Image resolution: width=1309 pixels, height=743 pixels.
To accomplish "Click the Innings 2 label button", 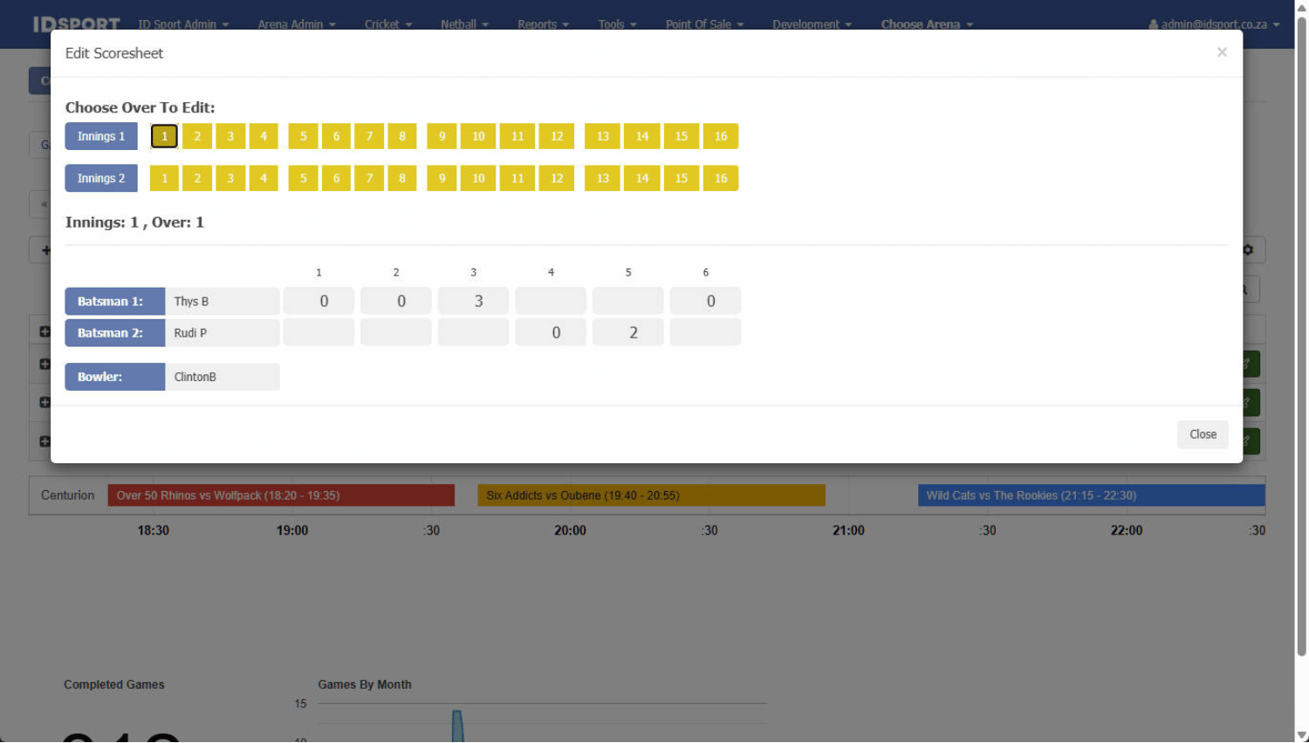I will pyautogui.click(x=101, y=178).
